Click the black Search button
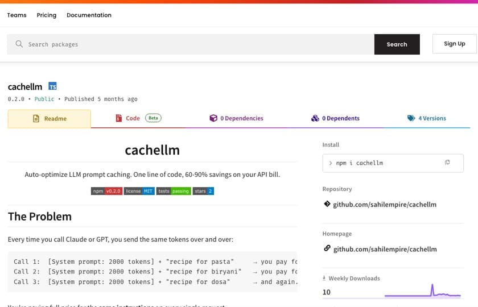 tap(397, 44)
